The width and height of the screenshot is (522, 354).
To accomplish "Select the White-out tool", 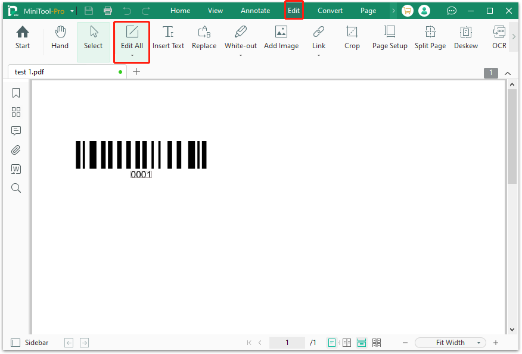I will [241, 38].
